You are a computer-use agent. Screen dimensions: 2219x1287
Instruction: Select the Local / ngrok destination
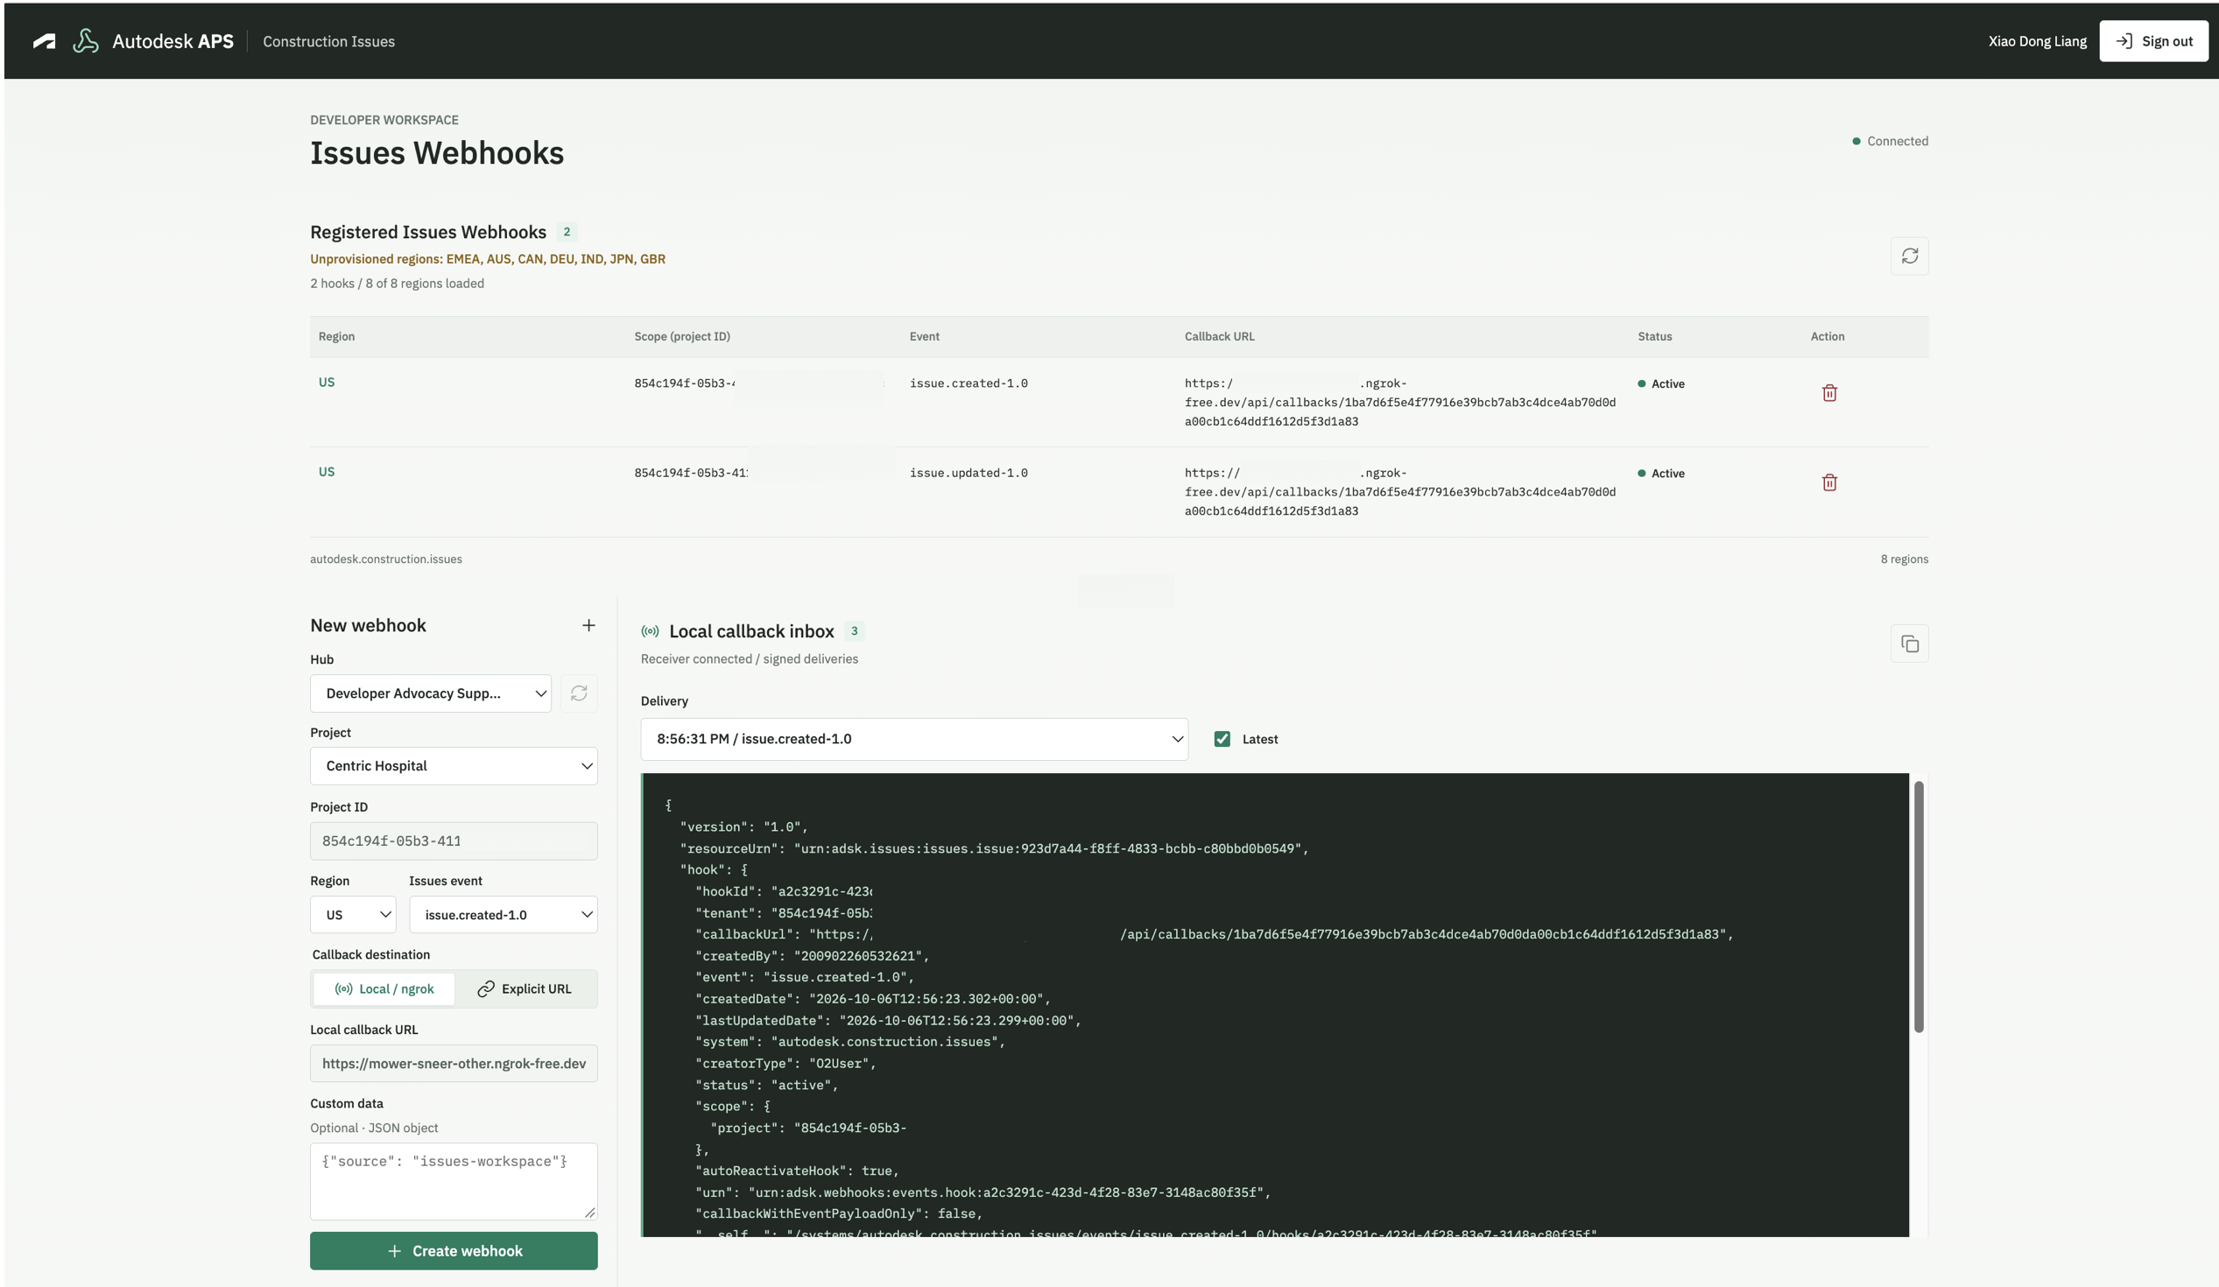[x=384, y=989]
